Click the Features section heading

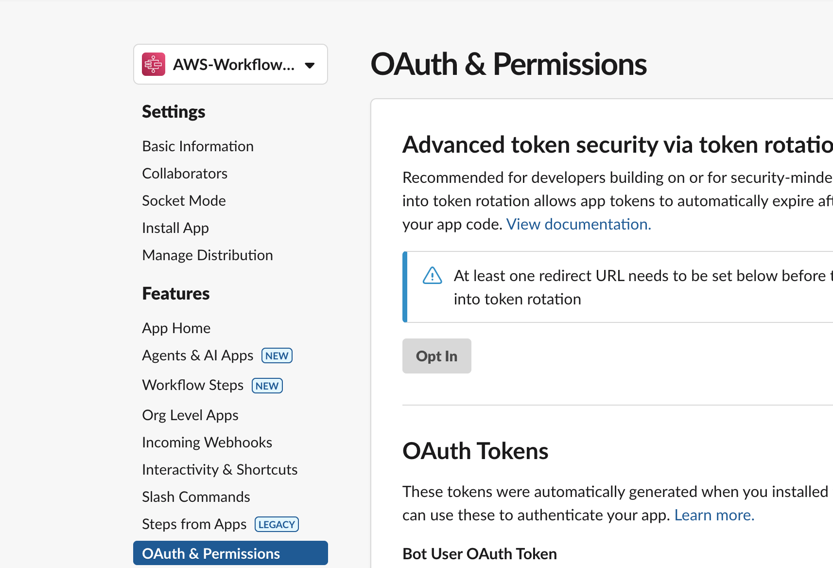point(175,294)
